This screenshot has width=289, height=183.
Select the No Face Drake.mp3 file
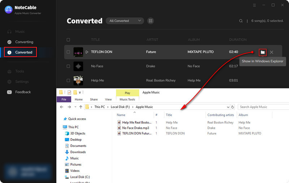[x=133, y=128]
